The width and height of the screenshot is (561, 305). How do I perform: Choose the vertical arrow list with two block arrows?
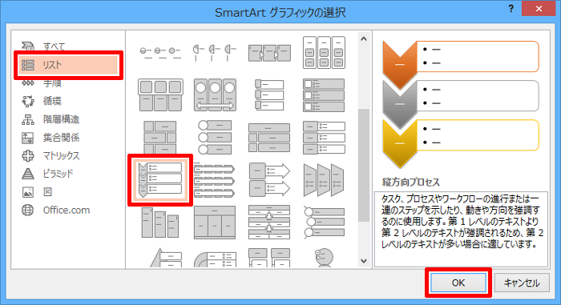click(x=269, y=180)
